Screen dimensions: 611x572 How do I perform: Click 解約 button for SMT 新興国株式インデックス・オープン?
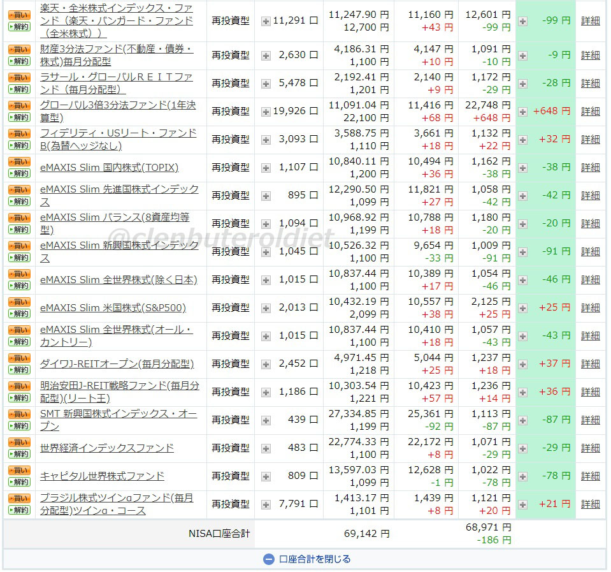[20, 426]
